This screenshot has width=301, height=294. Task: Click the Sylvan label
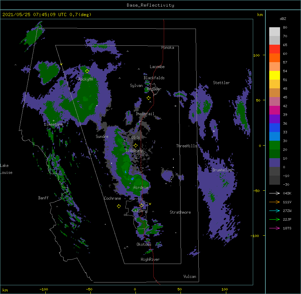(136, 86)
